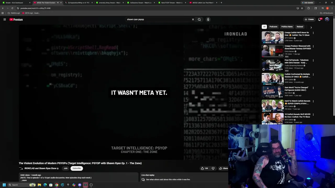The height and width of the screenshot is (188, 335).
Task: Switch to Catfish Lies That Went tab
Action: coord(203,3)
